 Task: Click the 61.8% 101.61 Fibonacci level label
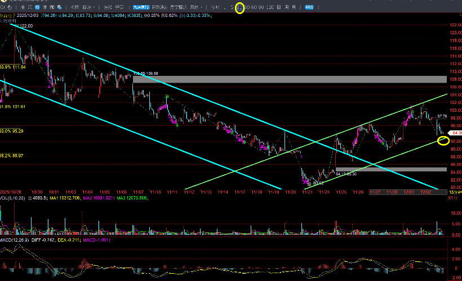pos(12,106)
